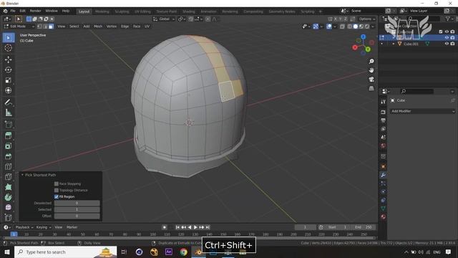The image size is (458, 258).
Task: Open the Face menu
Action: pos(137,27)
